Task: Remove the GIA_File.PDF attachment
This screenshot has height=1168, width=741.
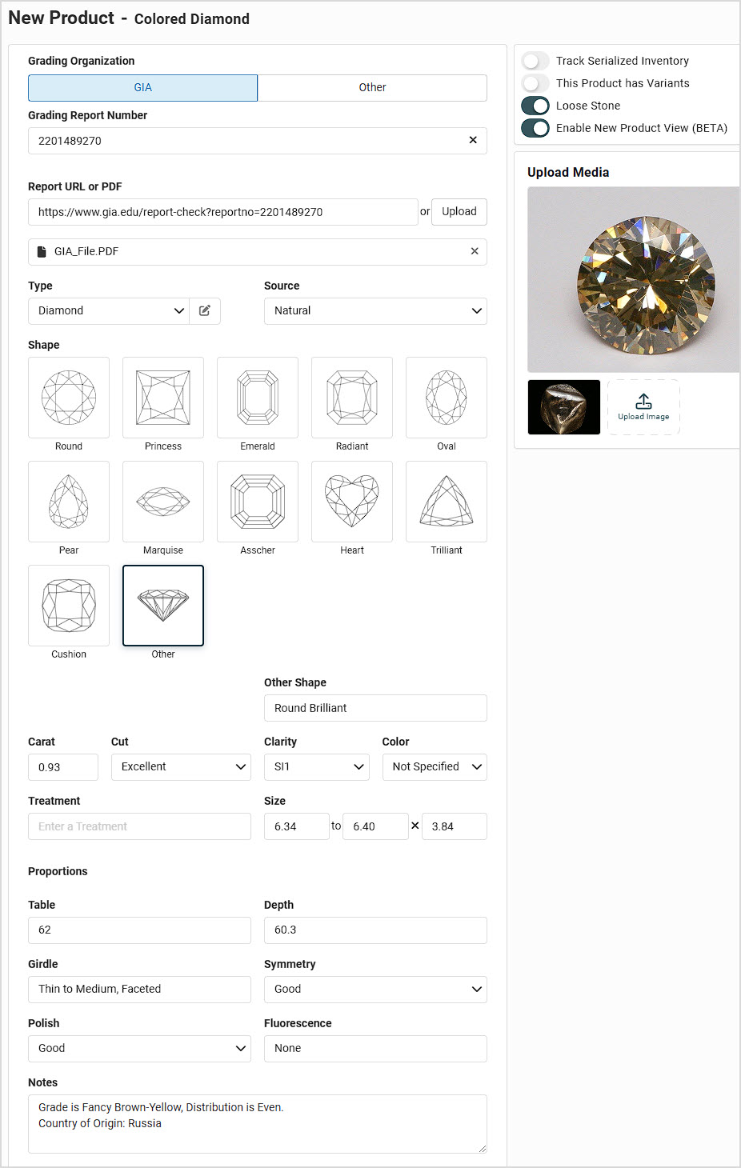Action: (x=475, y=251)
